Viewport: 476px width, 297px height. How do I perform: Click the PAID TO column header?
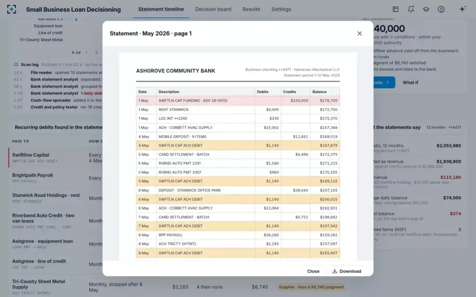[x=21, y=141]
